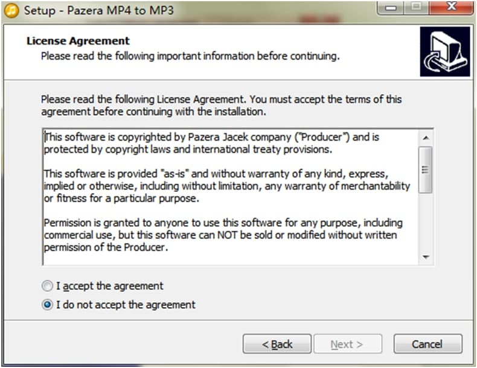Click the license scrollbar thumb
Screen dimensions: 477x368
[426, 169]
